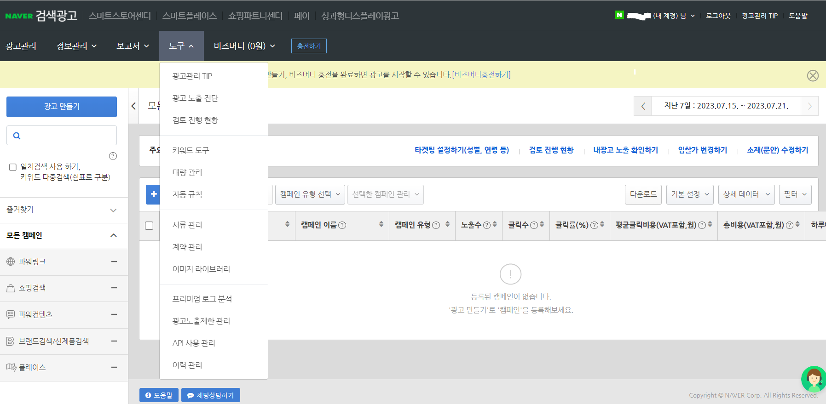
Task: Click the blue plus new campaign button
Action: point(153,194)
